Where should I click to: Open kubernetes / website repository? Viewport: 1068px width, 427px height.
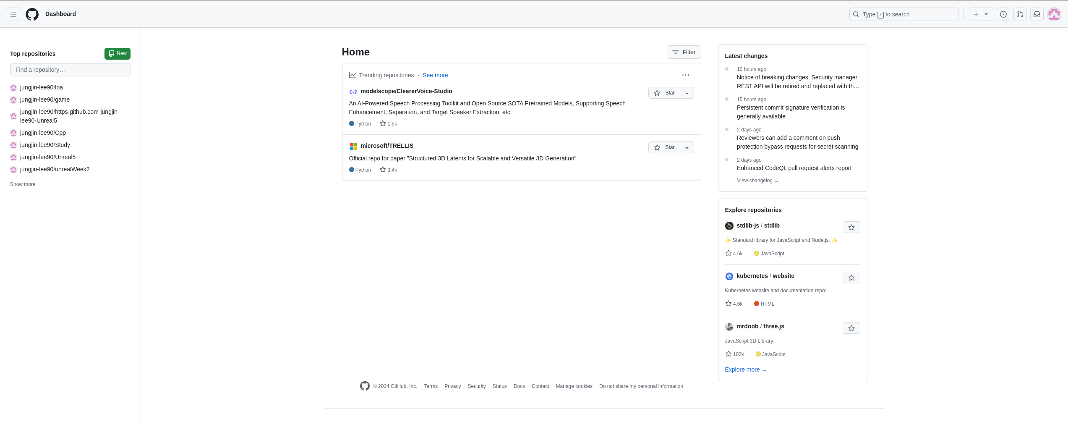[x=765, y=276]
